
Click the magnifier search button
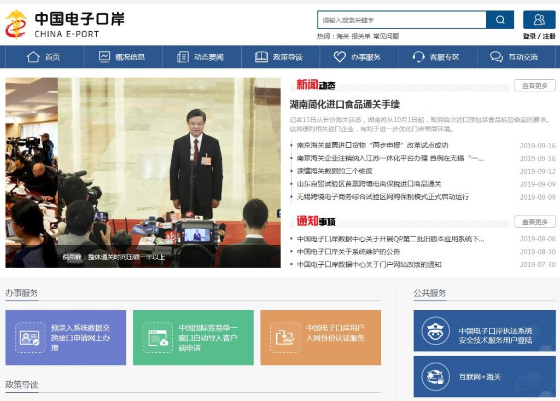point(500,20)
